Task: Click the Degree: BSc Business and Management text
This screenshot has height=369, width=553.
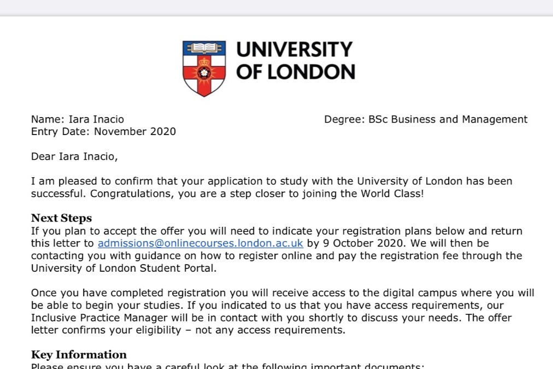Action: click(426, 119)
